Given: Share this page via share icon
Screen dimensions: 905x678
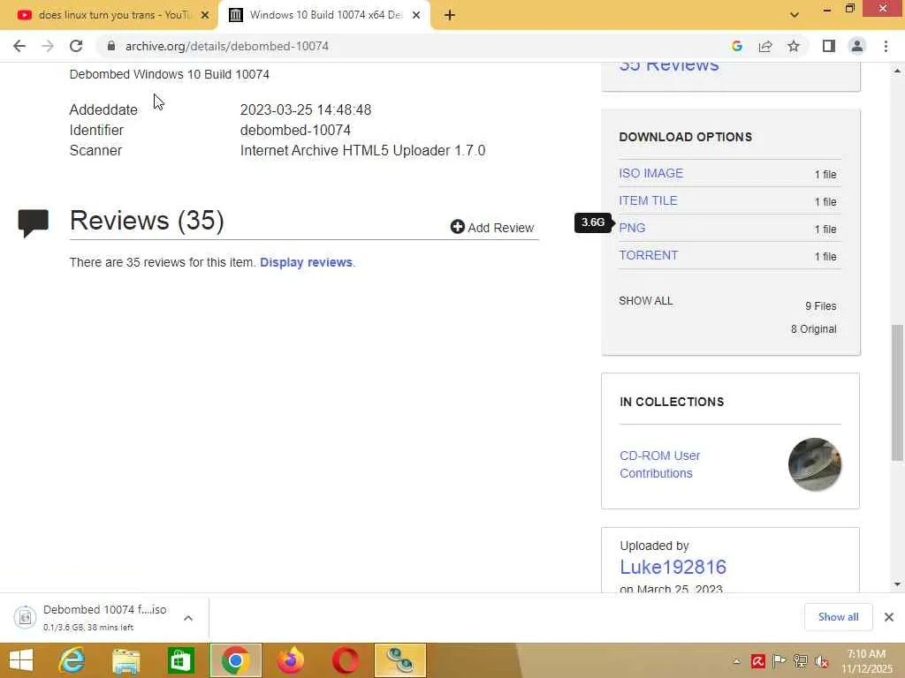Looking at the screenshot, I should click(x=765, y=46).
